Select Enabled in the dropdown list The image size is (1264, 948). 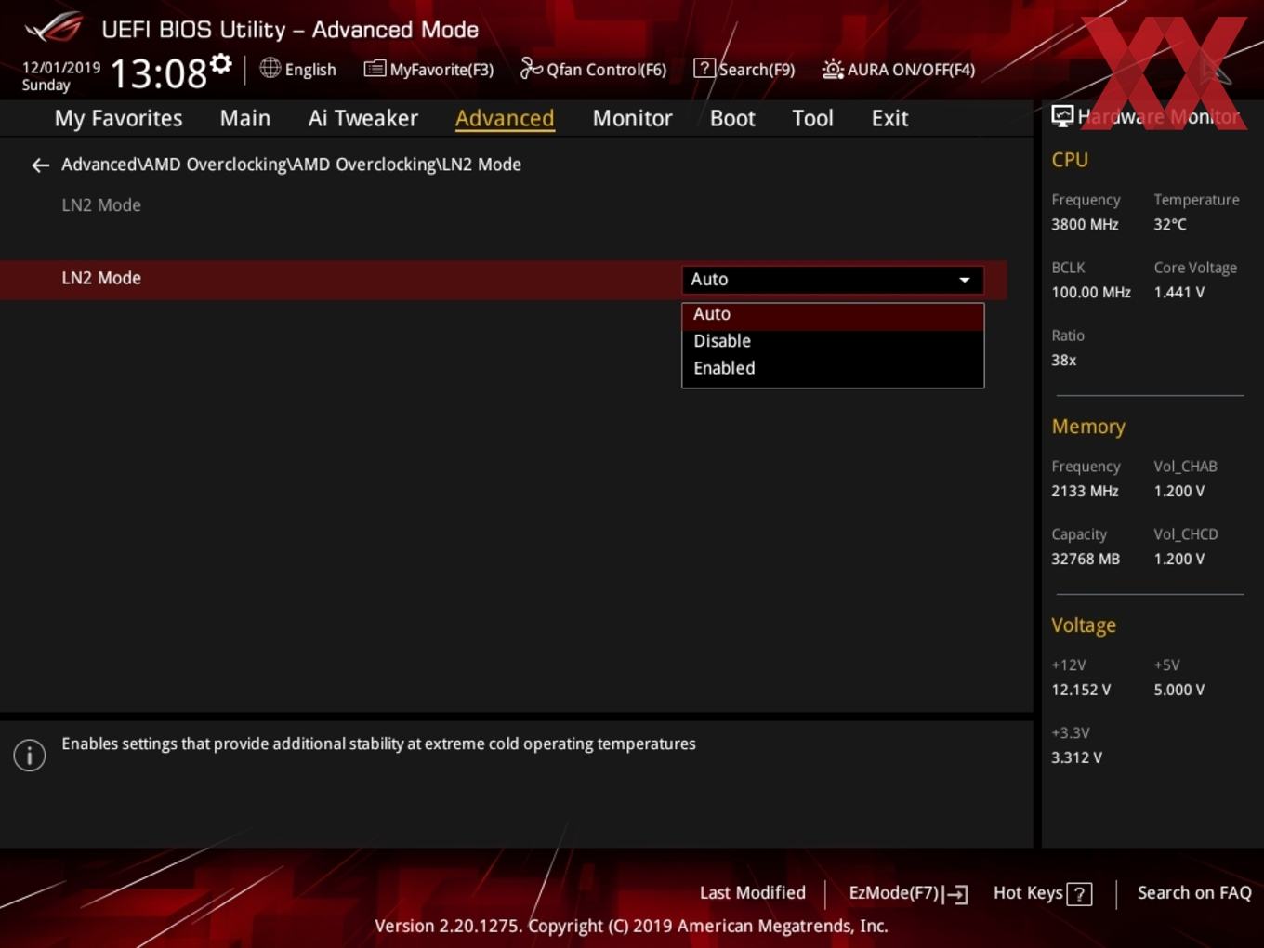pos(833,368)
